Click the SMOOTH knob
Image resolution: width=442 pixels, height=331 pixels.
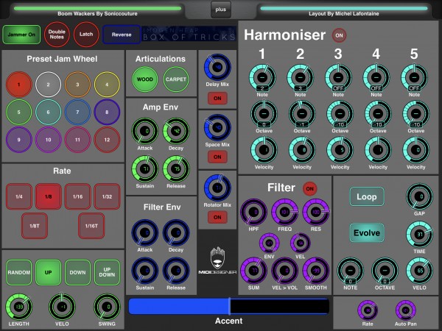click(316, 271)
